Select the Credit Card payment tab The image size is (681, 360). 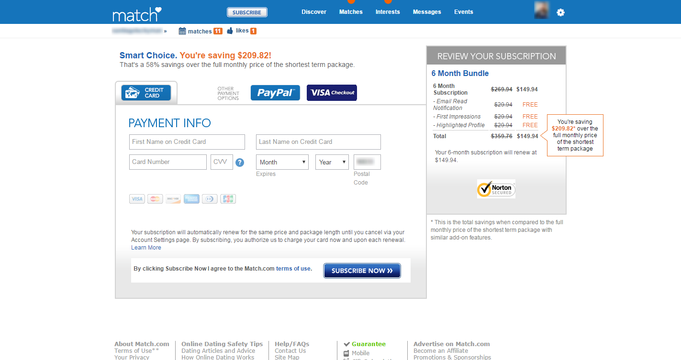pos(146,92)
